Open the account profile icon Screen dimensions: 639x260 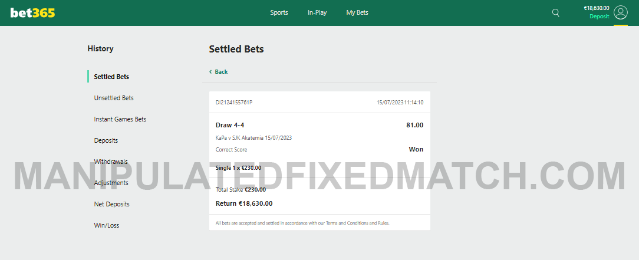[x=620, y=12]
